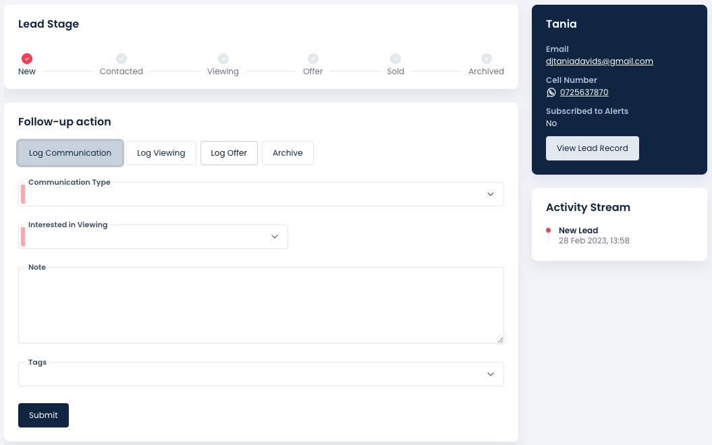The image size is (712, 445).
Task: Click the Note text area resize handle
Action: pos(500,340)
